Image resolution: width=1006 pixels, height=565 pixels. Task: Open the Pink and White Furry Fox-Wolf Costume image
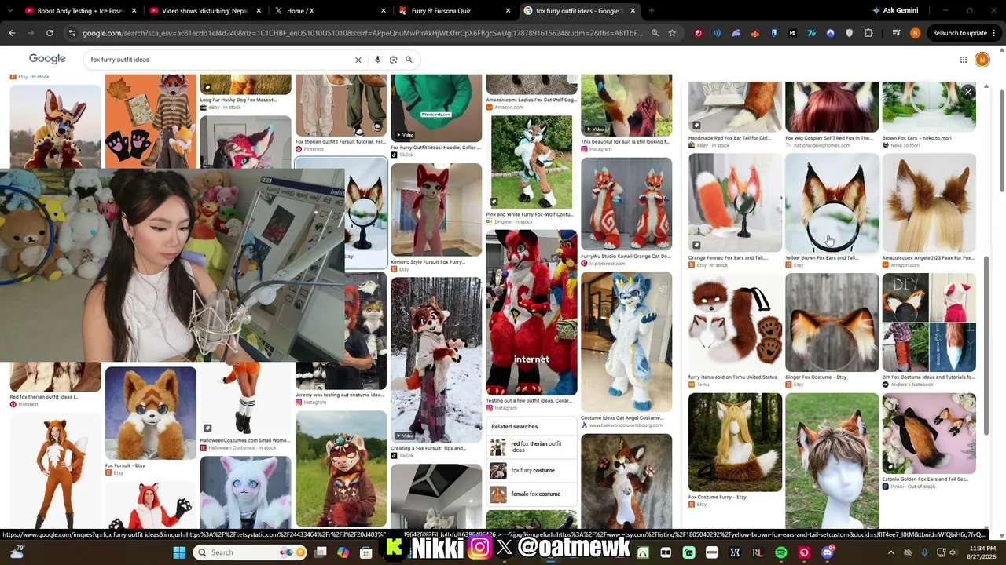click(x=531, y=162)
